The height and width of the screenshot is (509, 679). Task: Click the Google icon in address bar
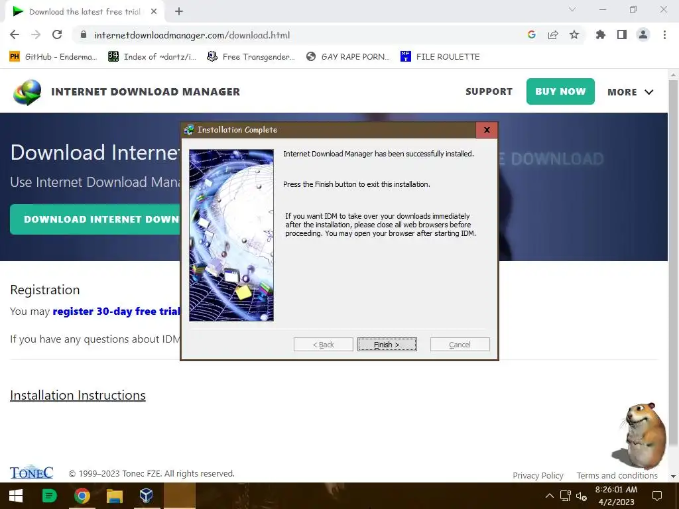click(532, 35)
